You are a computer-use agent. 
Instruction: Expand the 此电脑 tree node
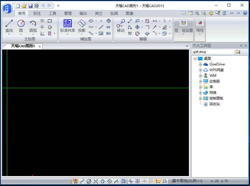[x=201, y=81]
